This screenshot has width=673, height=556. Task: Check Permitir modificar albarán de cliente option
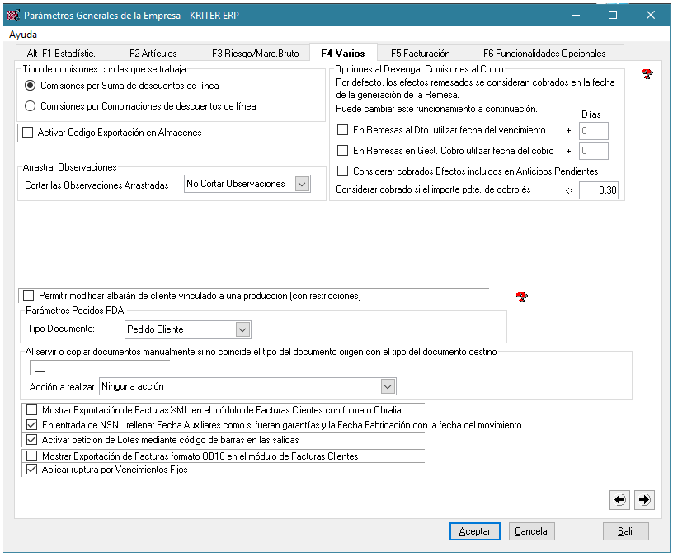coord(29,296)
